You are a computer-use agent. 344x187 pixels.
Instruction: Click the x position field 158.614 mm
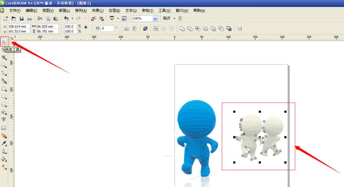click(x=19, y=26)
